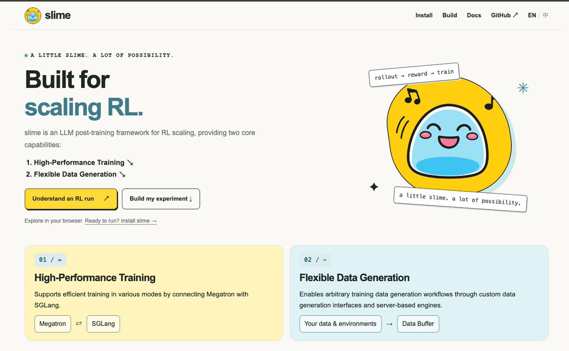Screen dimensions: 569x351
Task: Click the black four-point star icon
Action: click(374, 187)
